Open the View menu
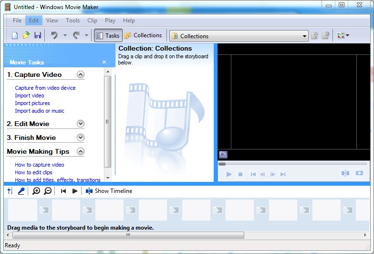 pyautogui.click(x=52, y=21)
